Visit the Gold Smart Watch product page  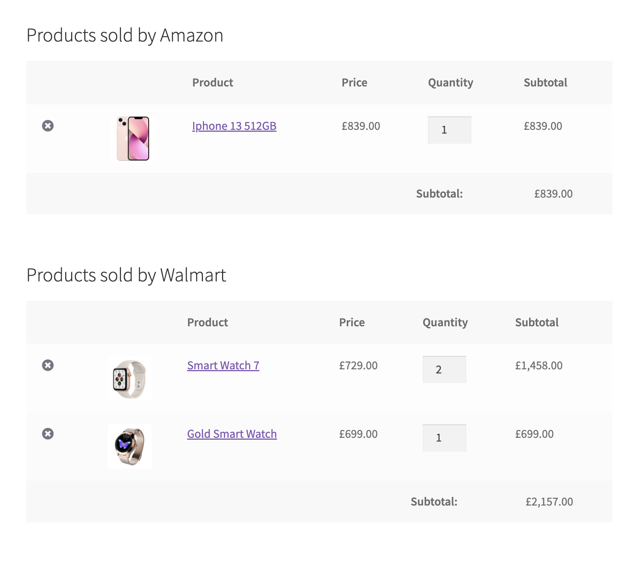[232, 434]
